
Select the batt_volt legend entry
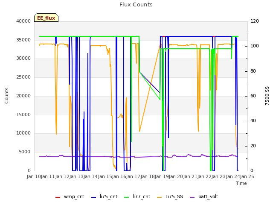tap(204, 196)
